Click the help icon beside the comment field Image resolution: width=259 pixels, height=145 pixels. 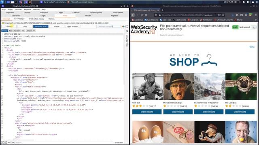click(x=127, y=27)
